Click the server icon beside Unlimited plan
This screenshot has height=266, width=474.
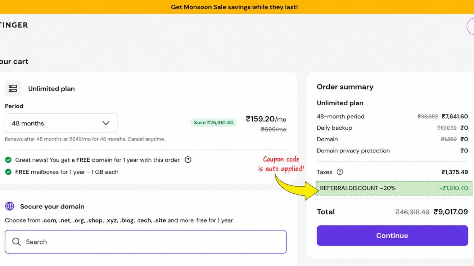(x=13, y=88)
